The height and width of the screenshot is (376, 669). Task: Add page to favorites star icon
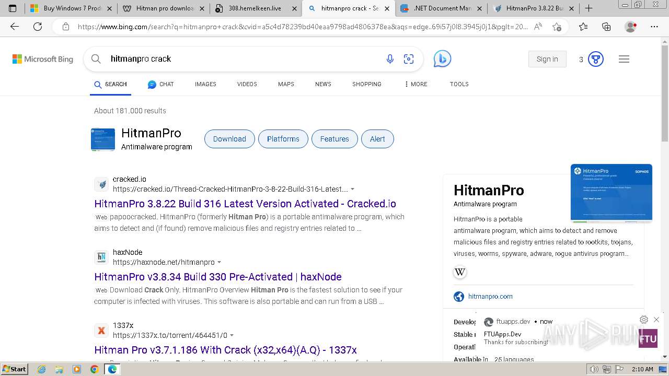557,27
